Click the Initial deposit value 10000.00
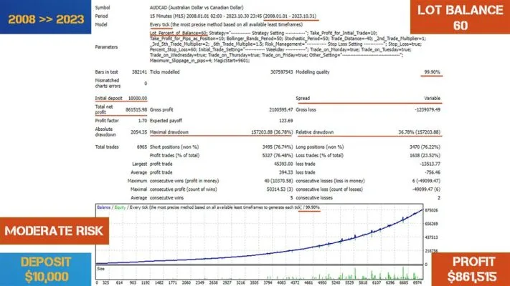The height and width of the screenshot is (286, 510). [137, 98]
